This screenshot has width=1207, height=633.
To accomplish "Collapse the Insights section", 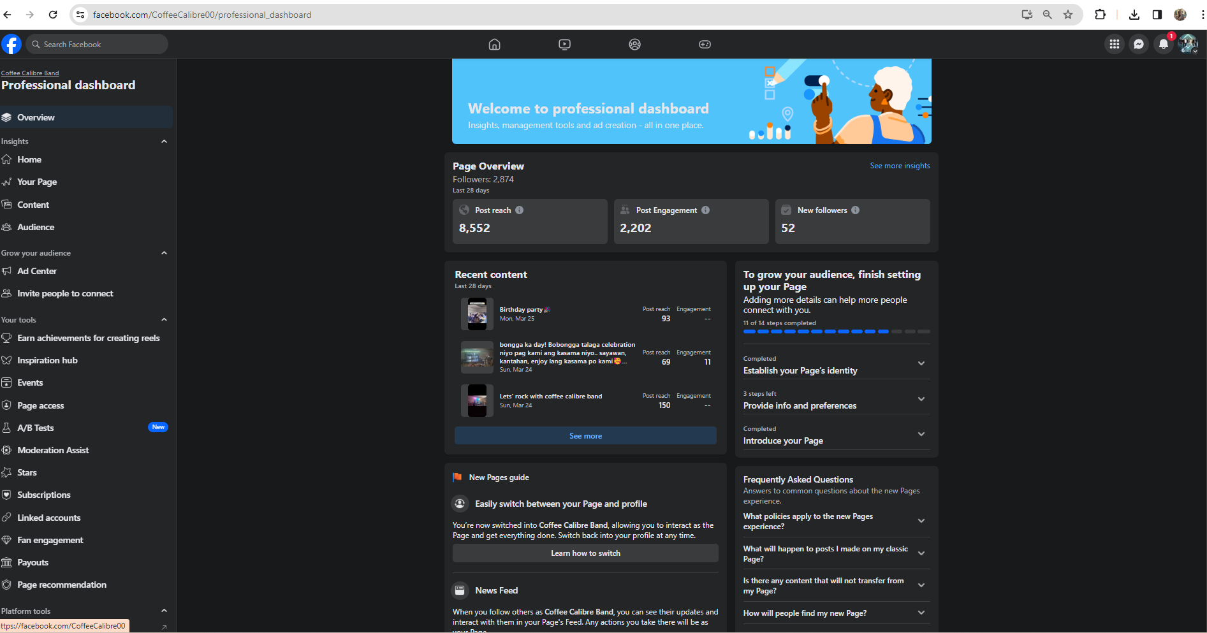I will [164, 142].
